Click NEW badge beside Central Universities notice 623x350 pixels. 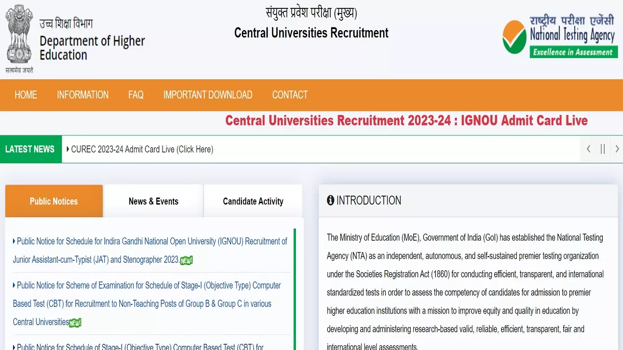(75, 323)
